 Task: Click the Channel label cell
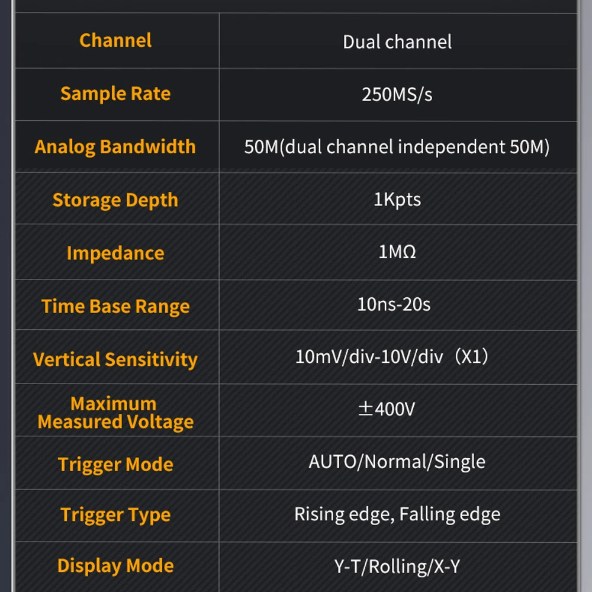[115, 41]
